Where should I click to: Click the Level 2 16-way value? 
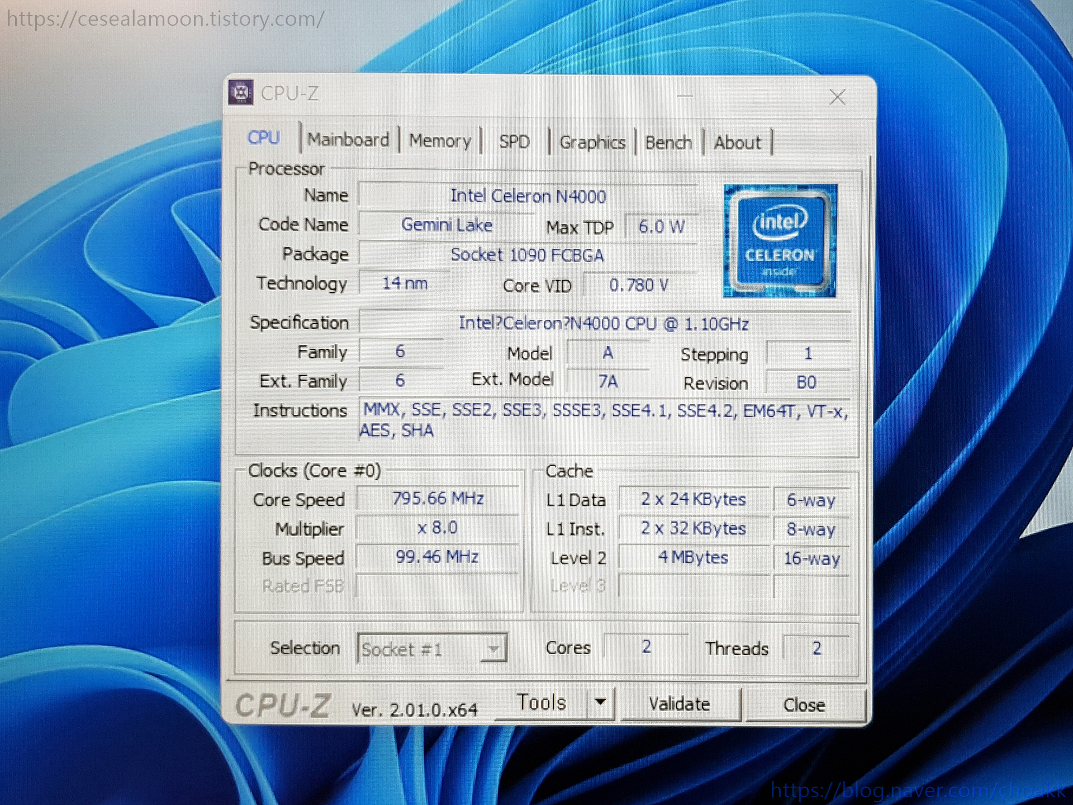click(x=811, y=558)
